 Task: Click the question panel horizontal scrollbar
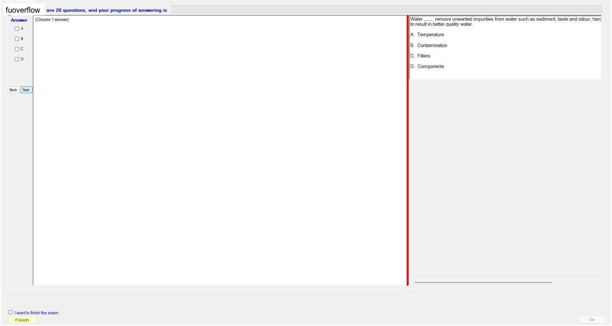(483, 282)
